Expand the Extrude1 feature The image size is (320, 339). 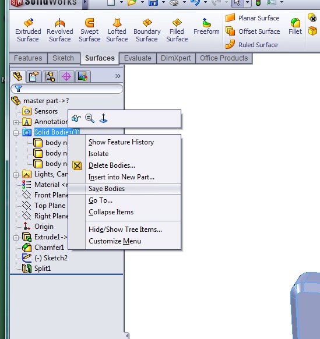16,238
